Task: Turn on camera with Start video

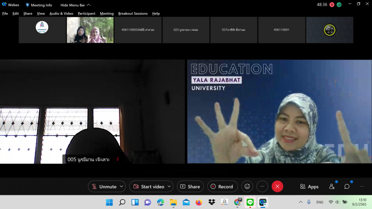Action: pyautogui.click(x=148, y=187)
